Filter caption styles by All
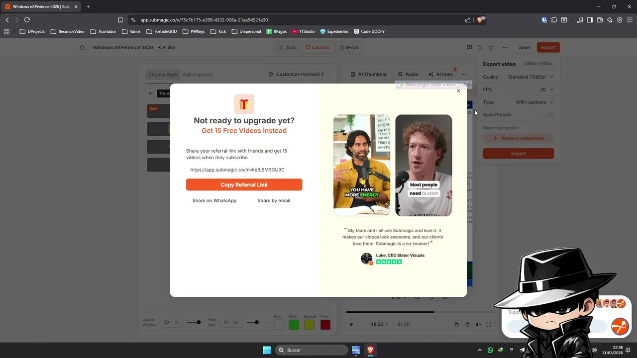The image size is (637, 358). pyautogui.click(x=151, y=93)
